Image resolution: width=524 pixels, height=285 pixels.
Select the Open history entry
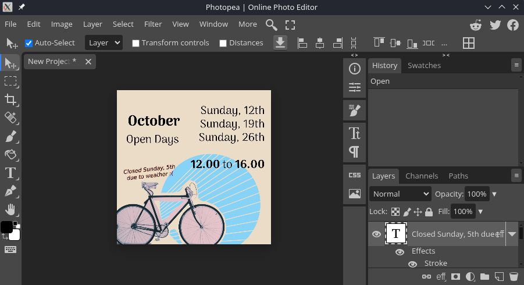380,81
